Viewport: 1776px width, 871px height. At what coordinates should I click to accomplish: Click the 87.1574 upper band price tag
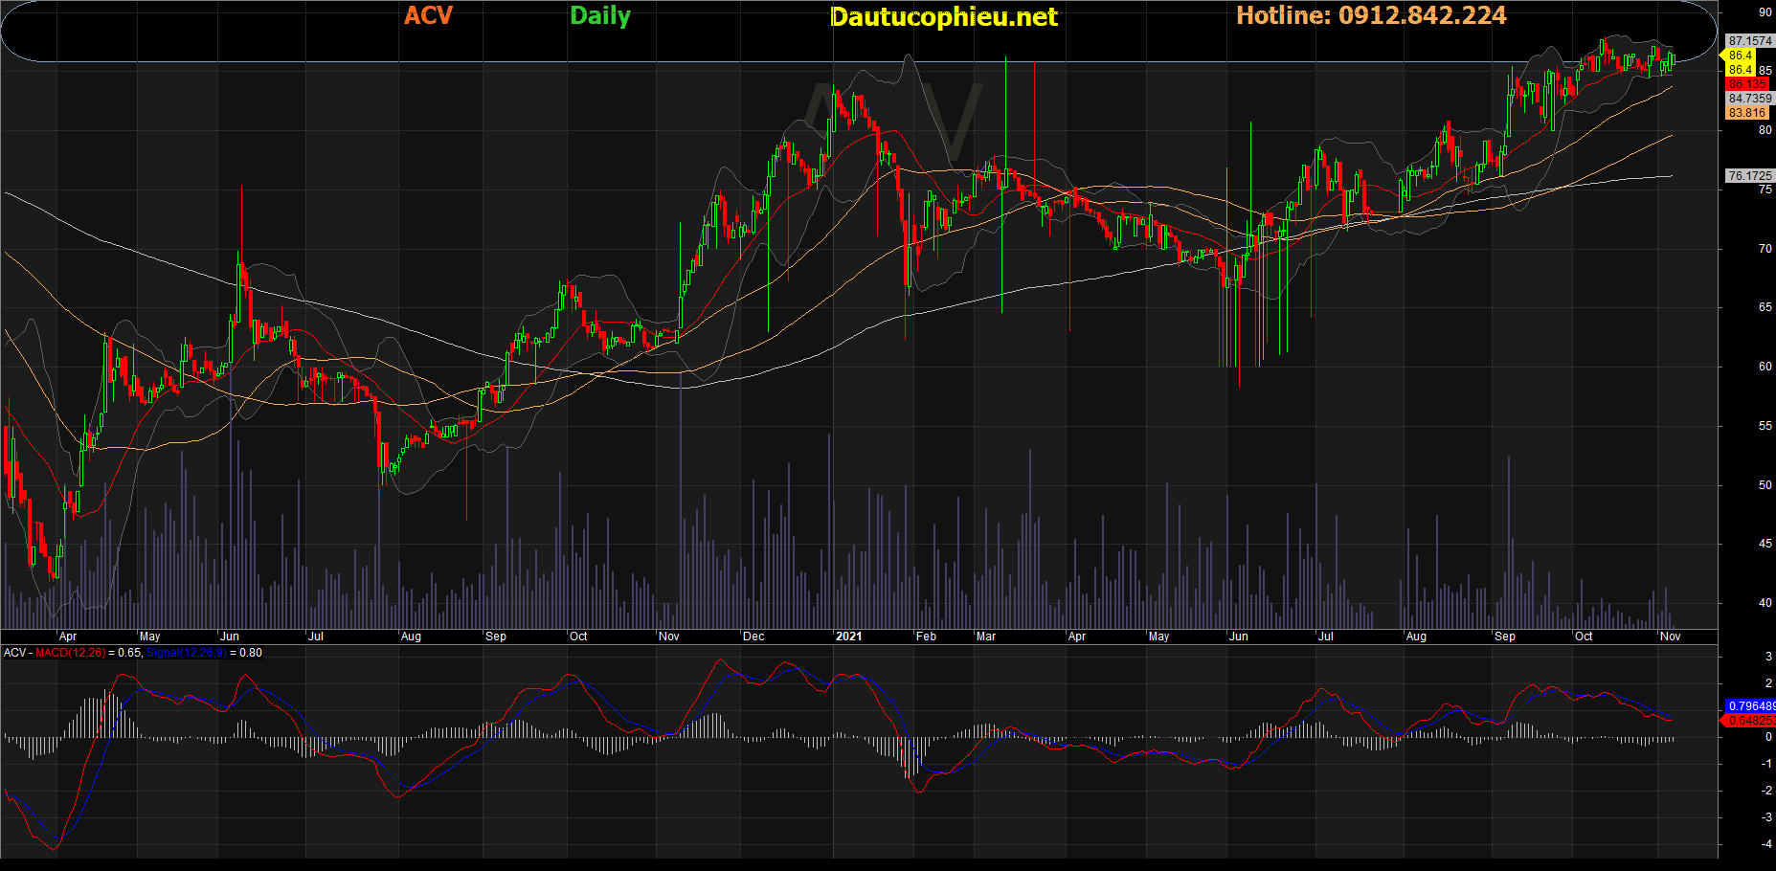point(1749,41)
